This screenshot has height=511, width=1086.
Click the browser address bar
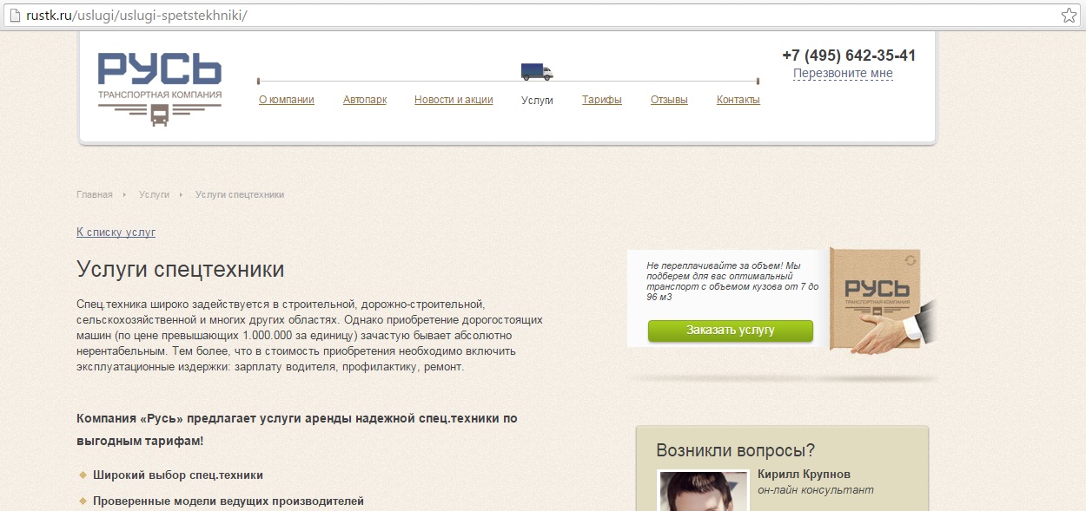click(348, 14)
